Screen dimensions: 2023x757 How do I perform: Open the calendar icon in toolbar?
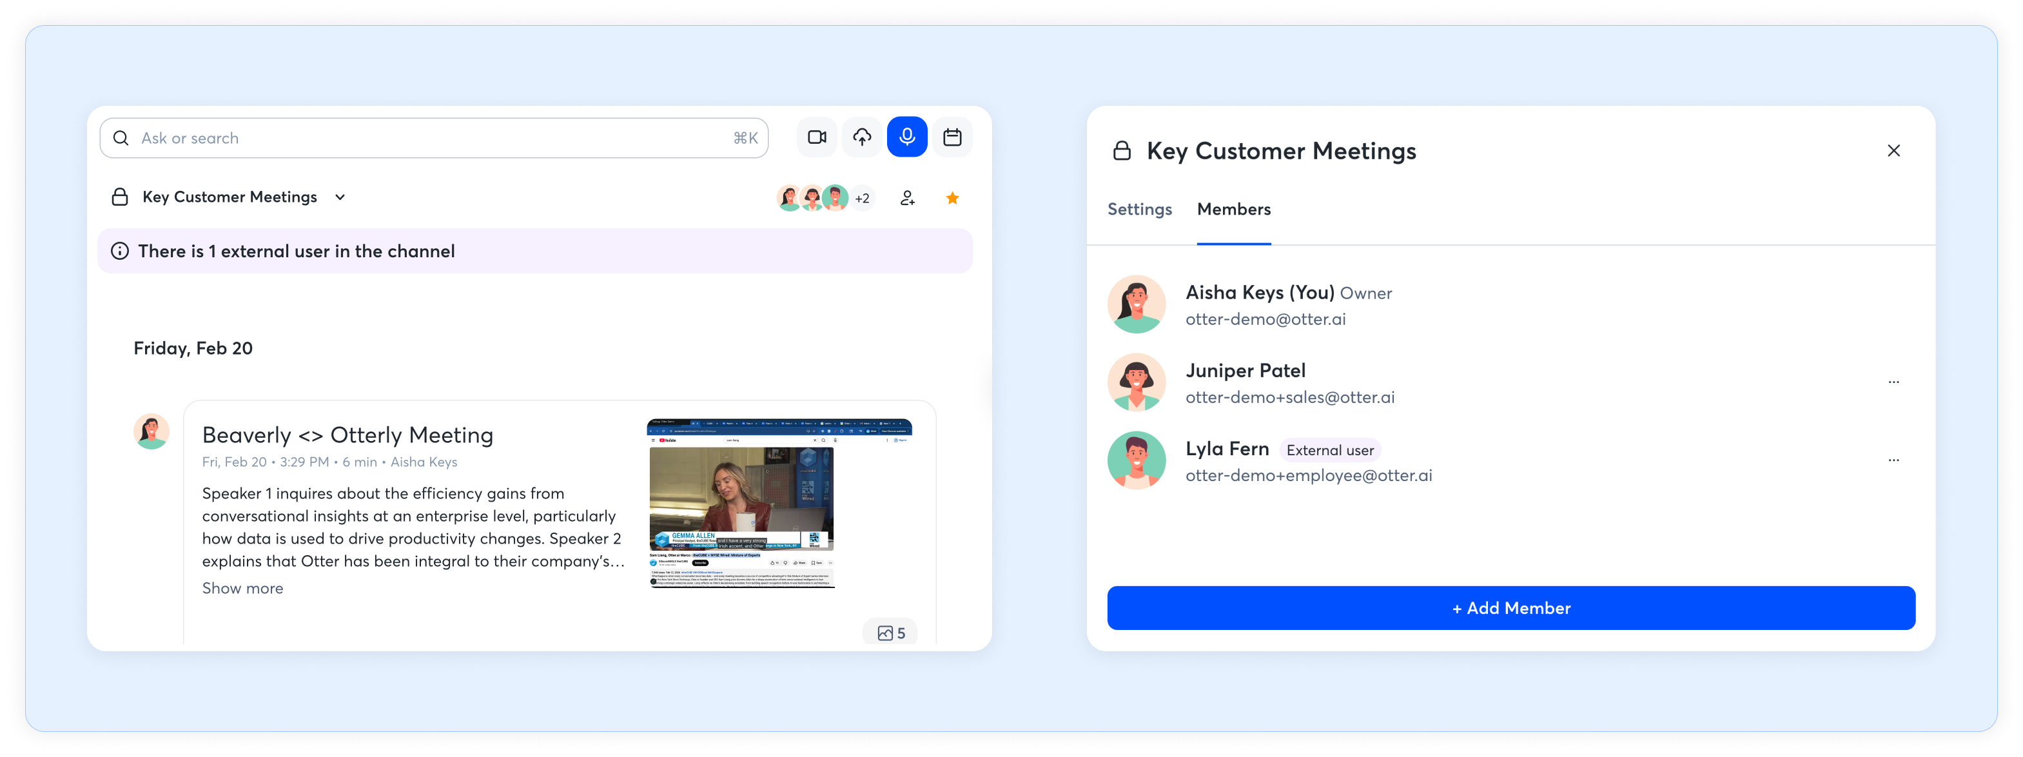[x=952, y=137]
